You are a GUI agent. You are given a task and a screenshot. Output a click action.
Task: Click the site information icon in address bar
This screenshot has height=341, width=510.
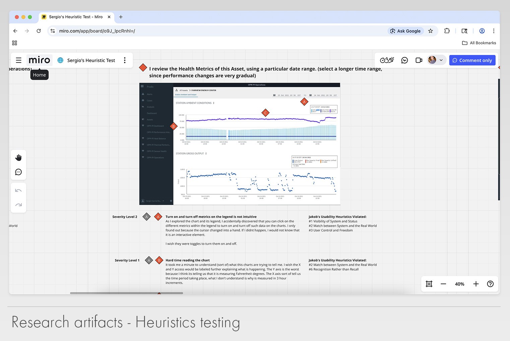53,31
